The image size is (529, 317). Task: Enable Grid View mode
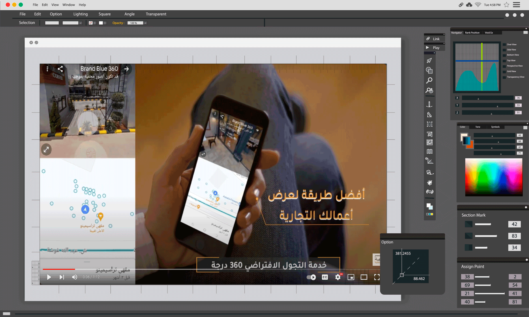pyautogui.click(x=504, y=71)
